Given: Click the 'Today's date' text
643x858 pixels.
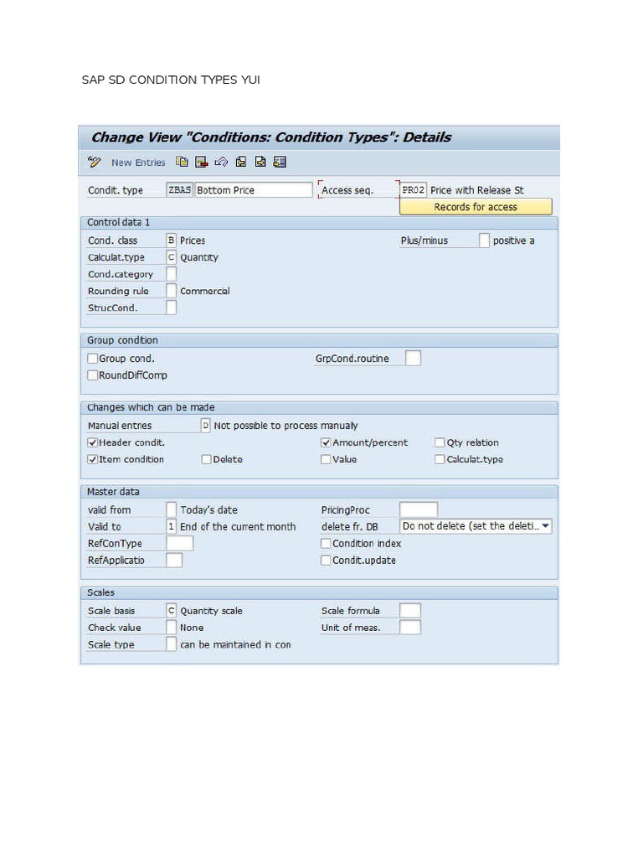Looking at the screenshot, I should [x=208, y=510].
